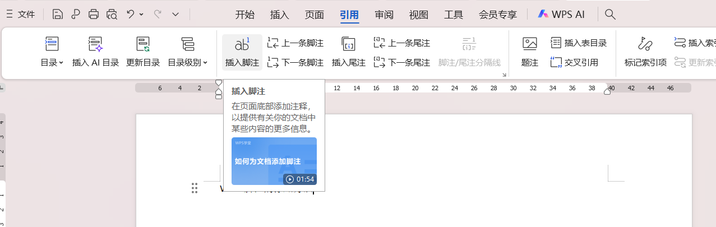Switch to the 开始 tab

[x=244, y=15]
